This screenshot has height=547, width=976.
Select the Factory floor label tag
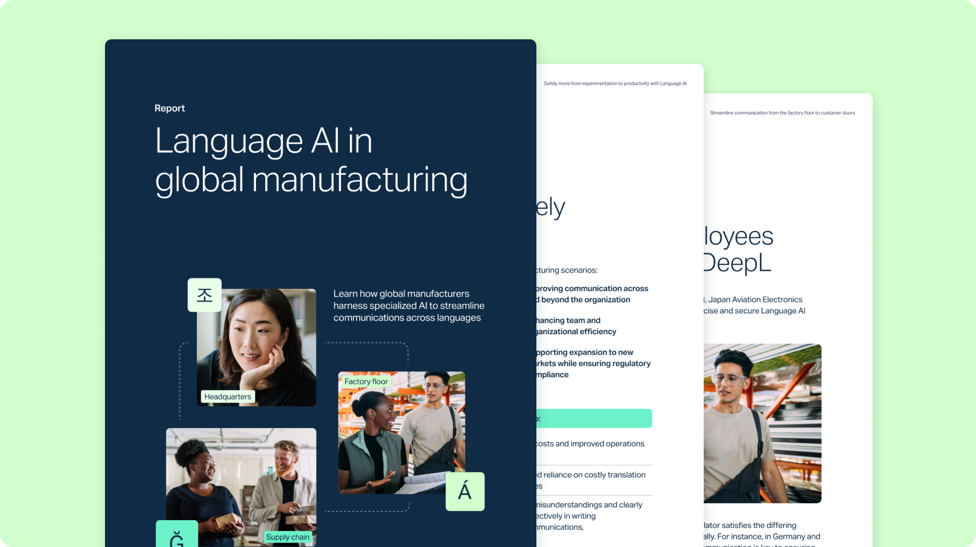point(366,382)
